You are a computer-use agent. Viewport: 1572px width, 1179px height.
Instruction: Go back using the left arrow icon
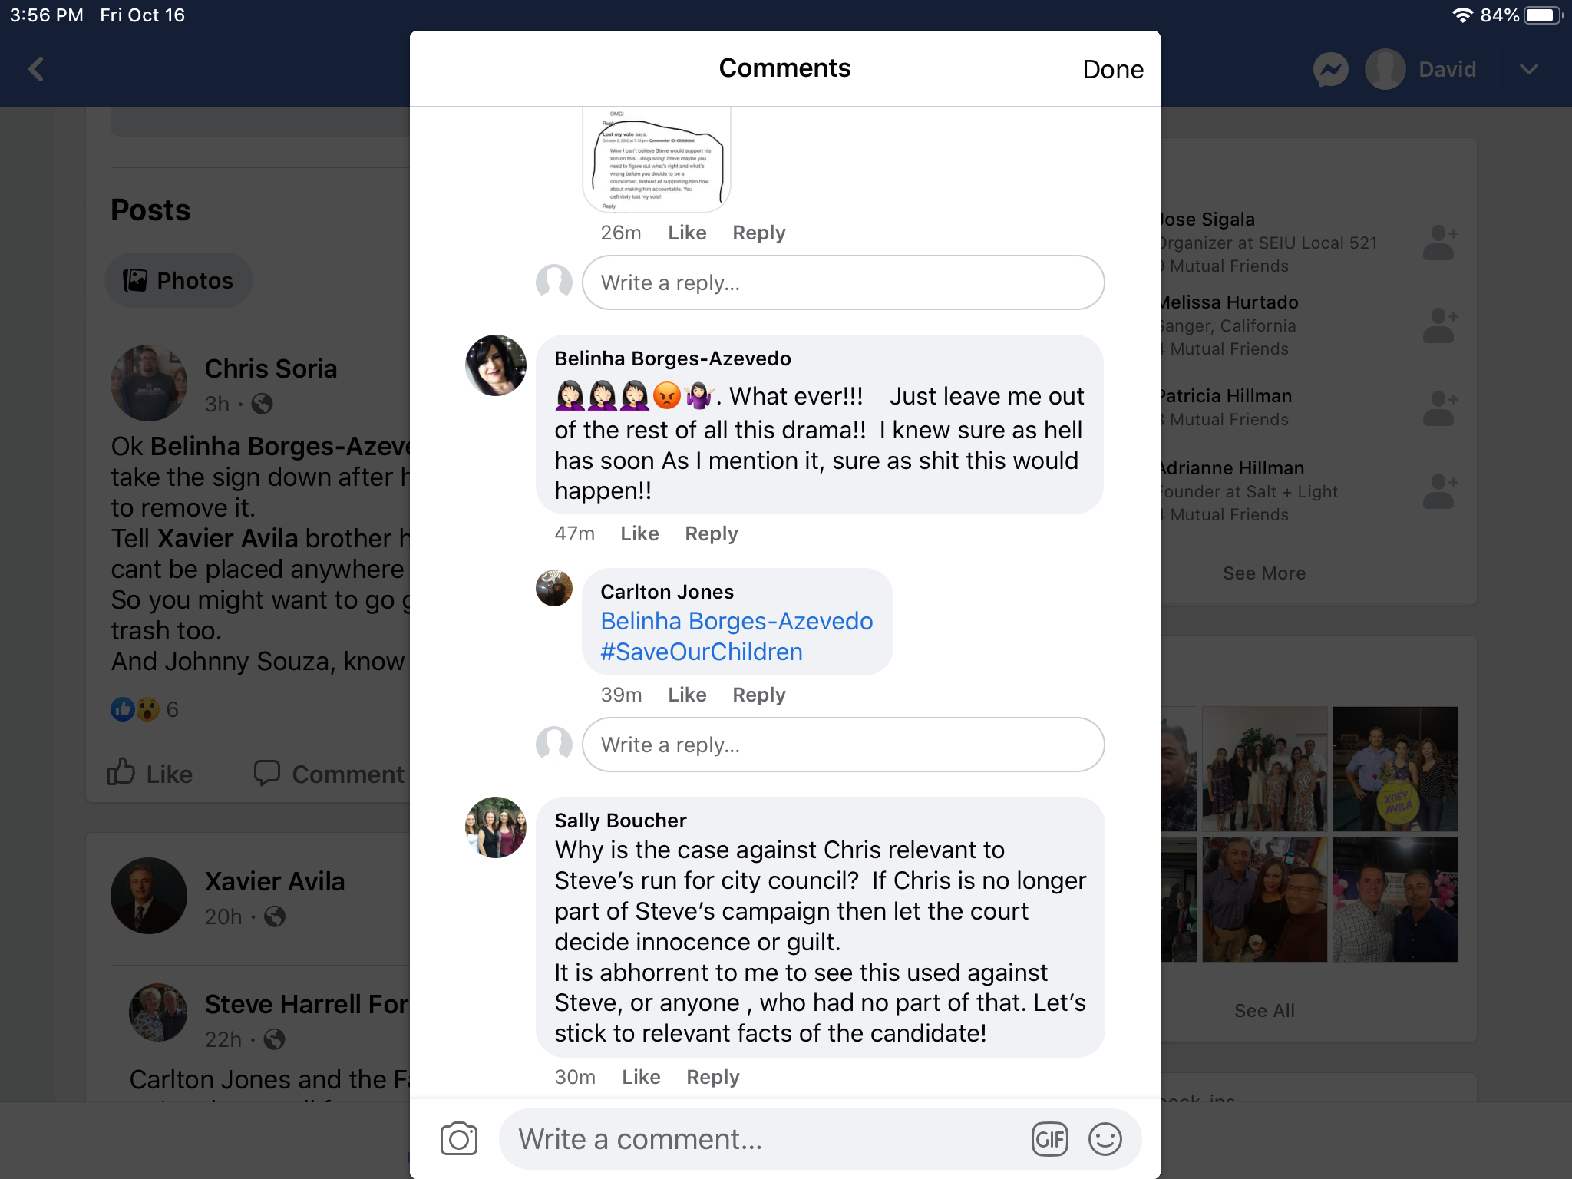pyautogui.click(x=36, y=69)
